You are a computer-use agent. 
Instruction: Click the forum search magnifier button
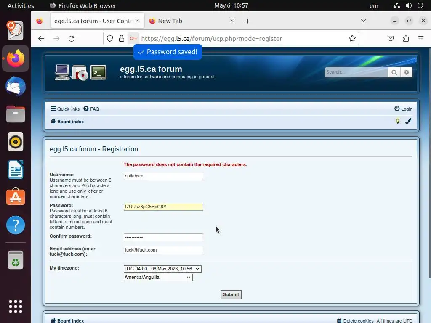[x=394, y=72]
